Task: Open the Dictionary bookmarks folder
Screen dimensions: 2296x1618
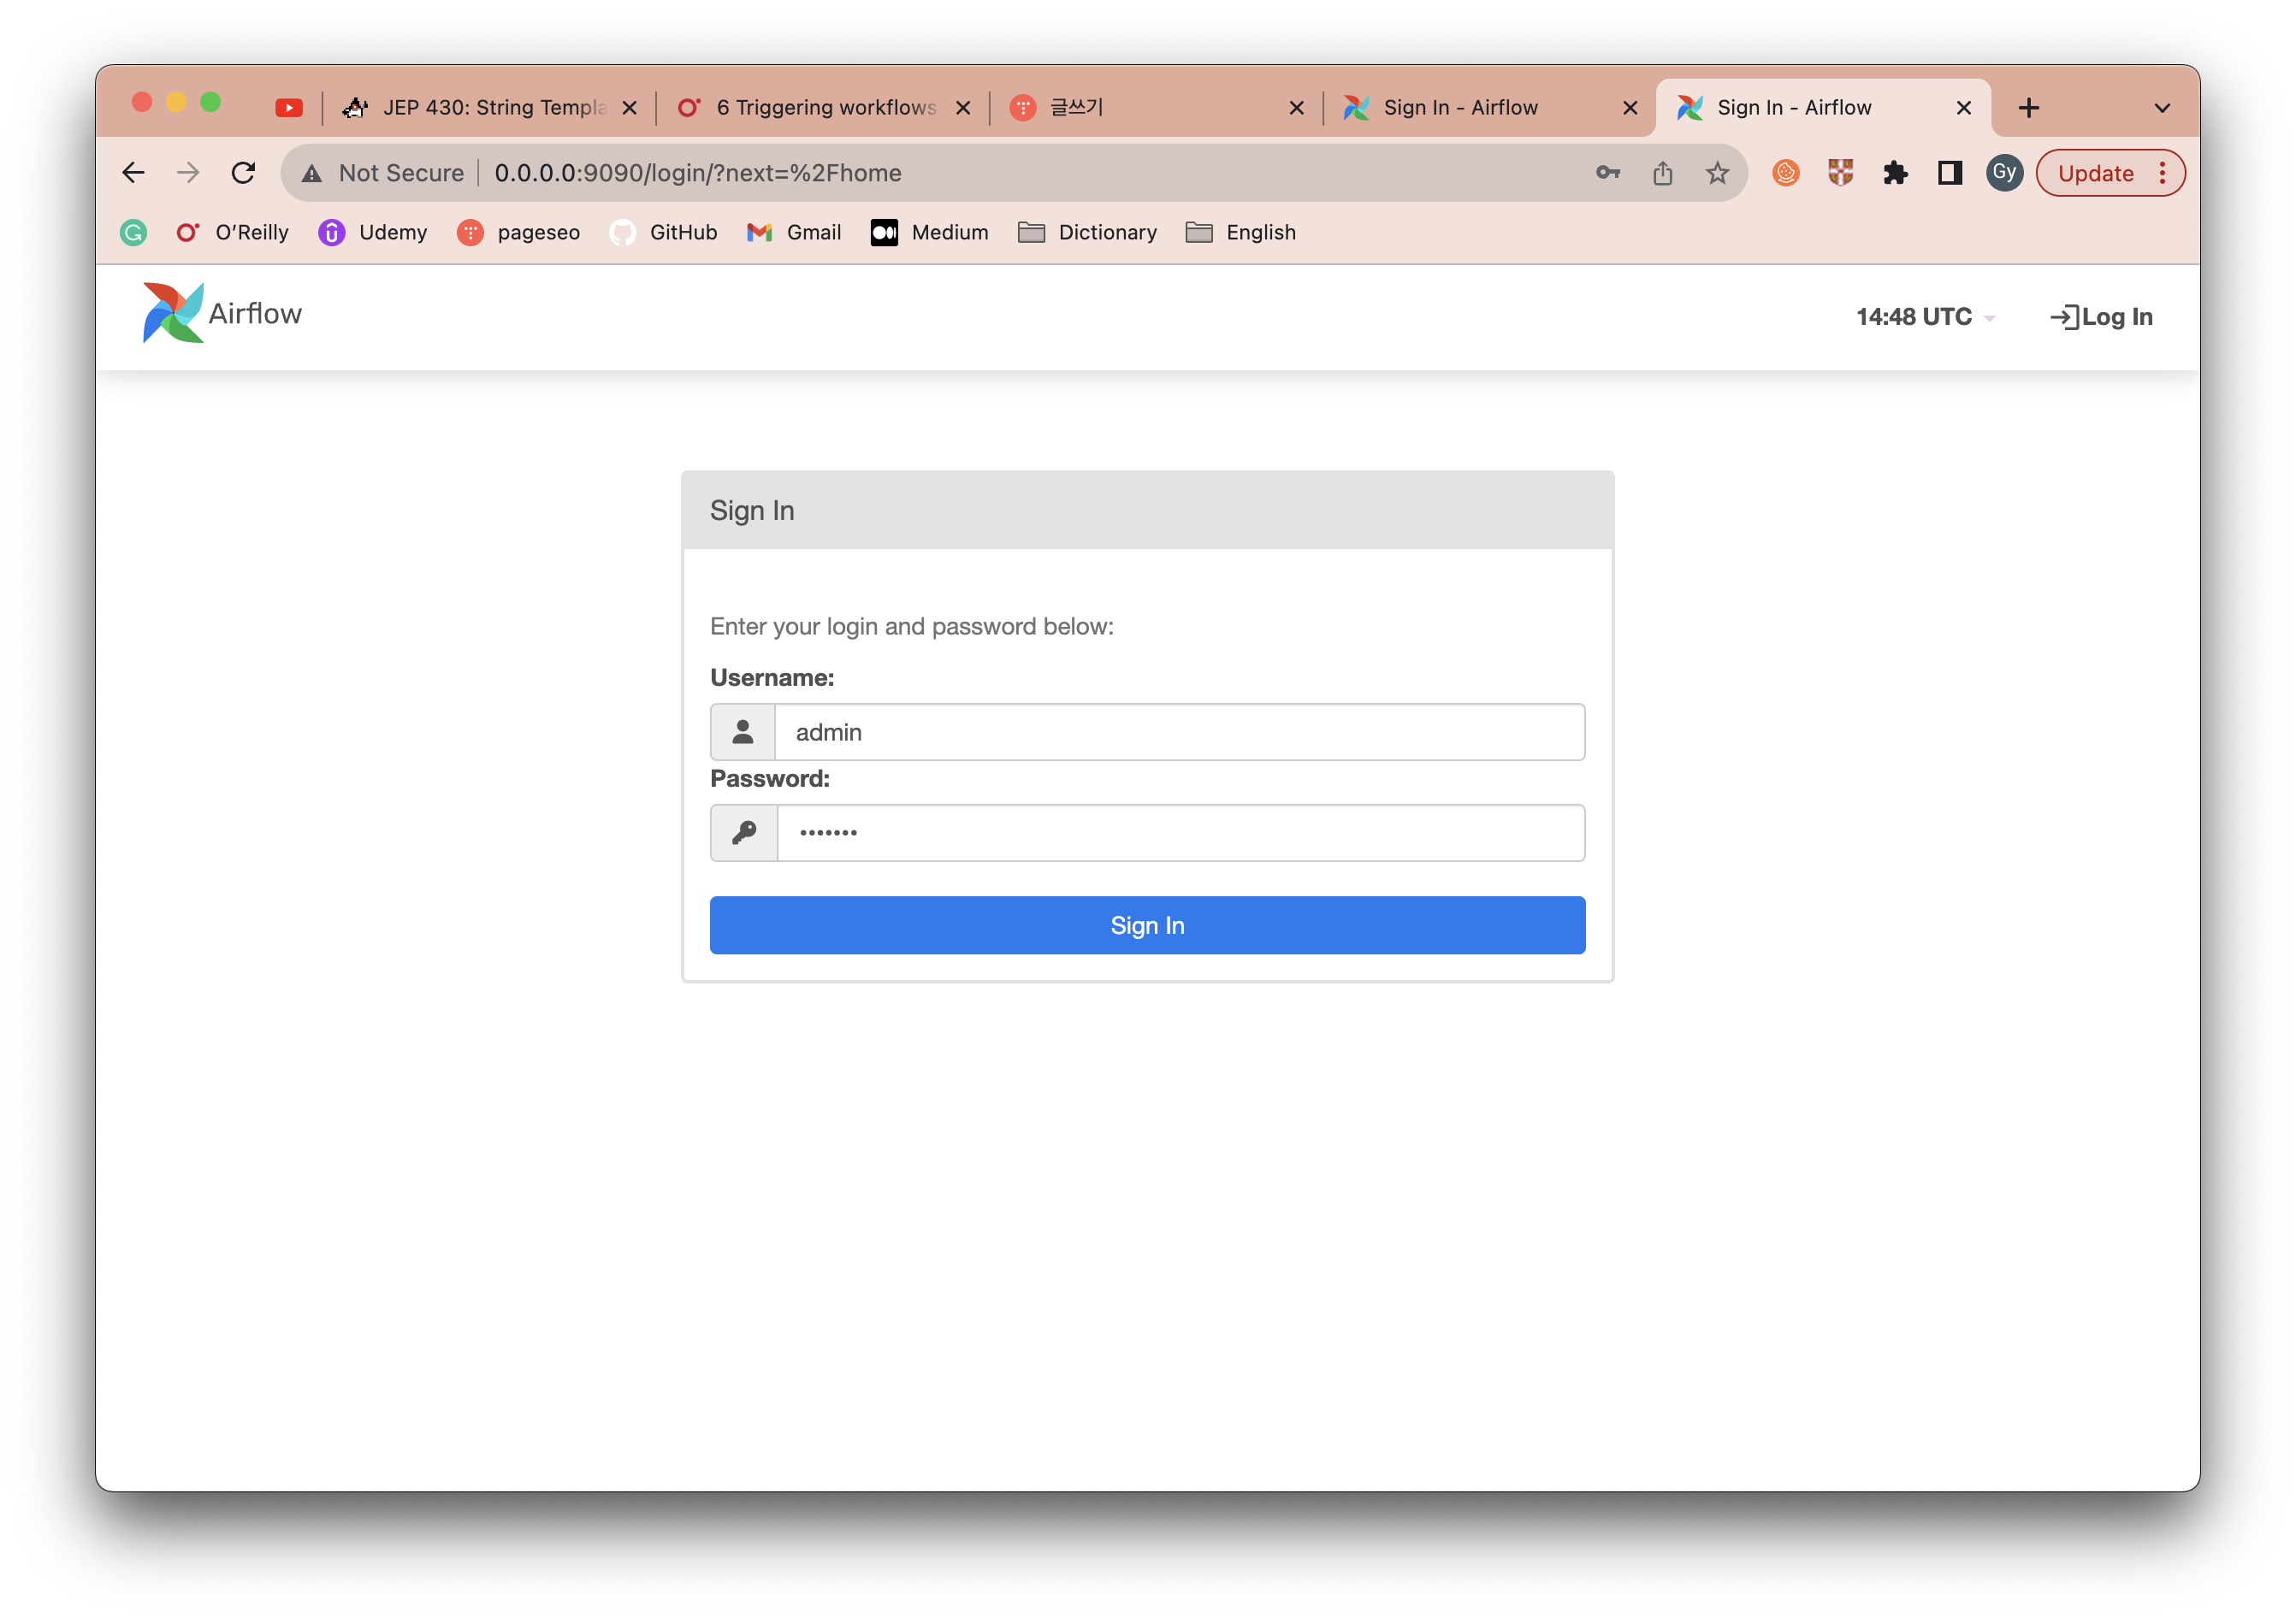Action: (1087, 232)
